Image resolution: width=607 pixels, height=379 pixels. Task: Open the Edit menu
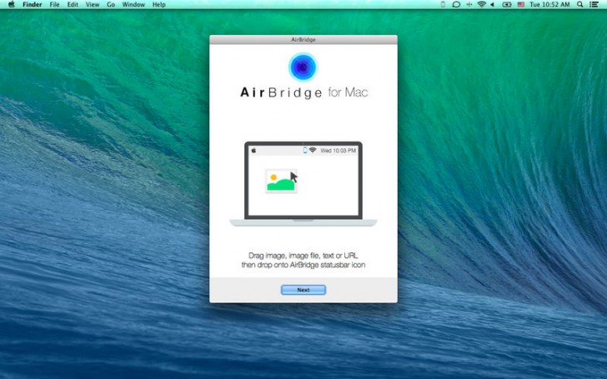click(x=73, y=5)
